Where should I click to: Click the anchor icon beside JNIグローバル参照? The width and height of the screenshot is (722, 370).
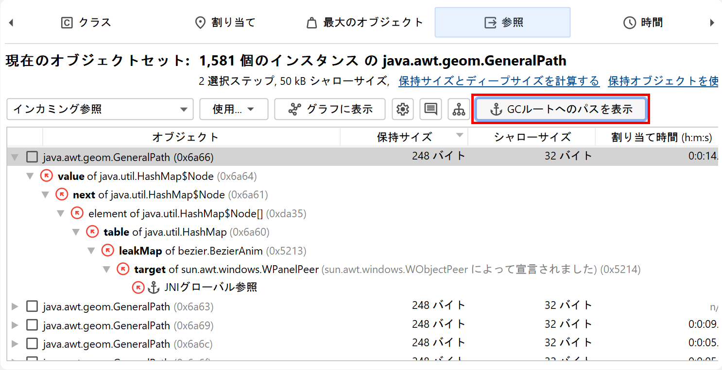[154, 288]
